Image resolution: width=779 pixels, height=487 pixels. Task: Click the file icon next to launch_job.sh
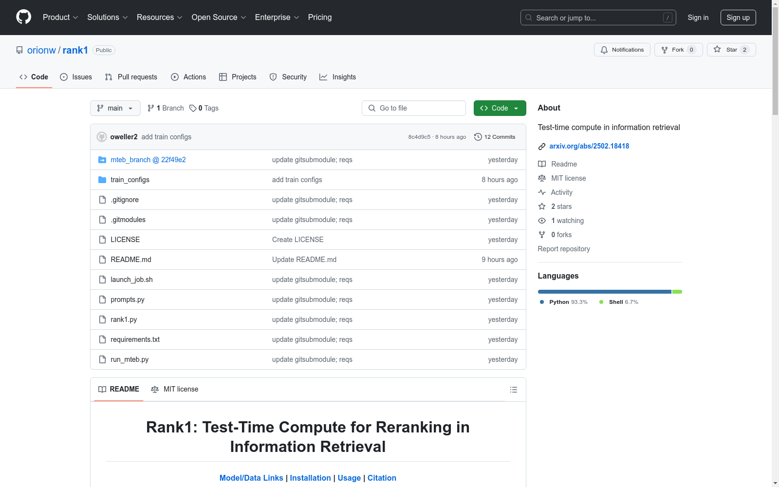pyautogui.click(x=102, y=280)
